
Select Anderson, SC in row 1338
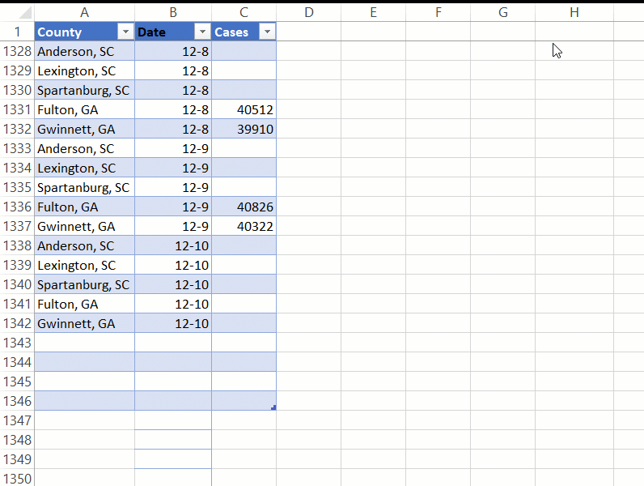coord(85,245)
